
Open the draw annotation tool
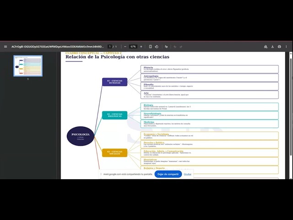click(x=166, y=47)
